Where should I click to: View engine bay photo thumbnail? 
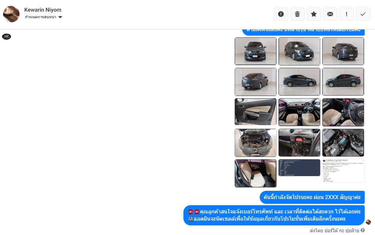[x=256, y=143]
